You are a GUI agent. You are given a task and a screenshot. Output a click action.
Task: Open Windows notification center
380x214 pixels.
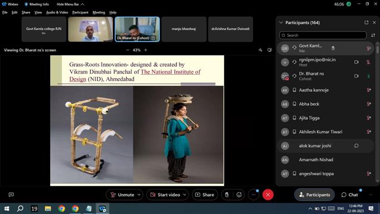371,208
